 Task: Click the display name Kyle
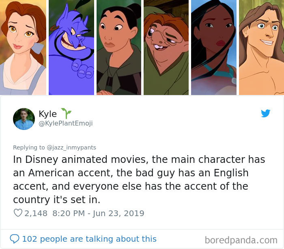point(47,114)
